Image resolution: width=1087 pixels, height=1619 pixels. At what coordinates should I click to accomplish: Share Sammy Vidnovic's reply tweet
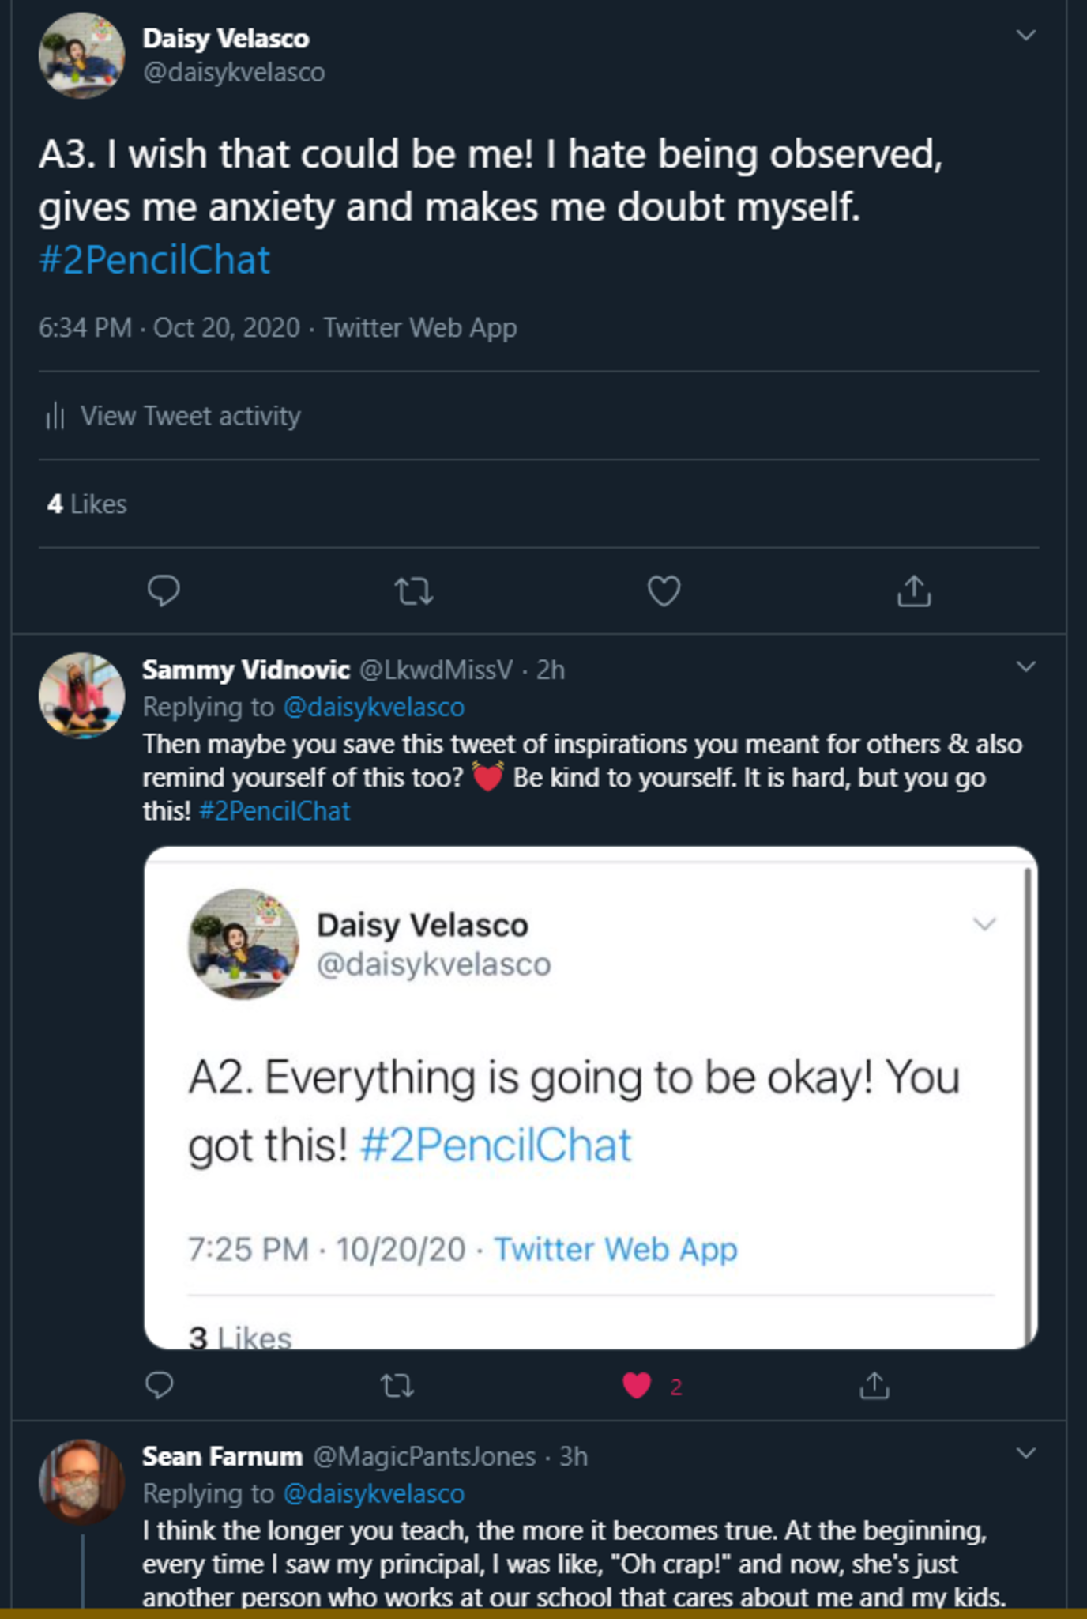coord(874,1385)
